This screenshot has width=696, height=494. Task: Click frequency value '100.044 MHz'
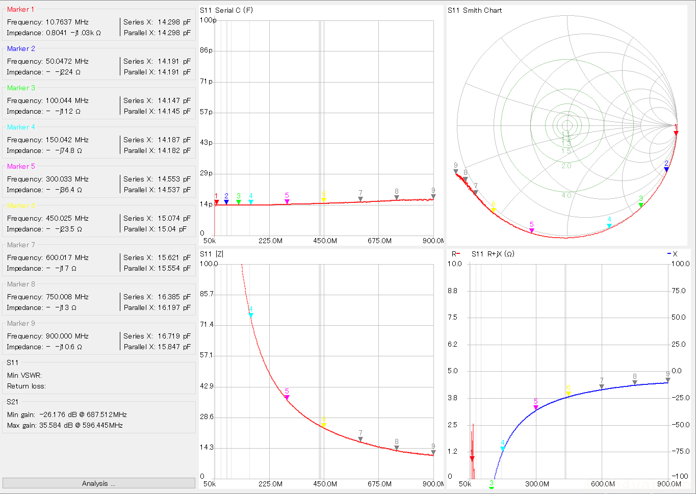click(x=67, y=100)
